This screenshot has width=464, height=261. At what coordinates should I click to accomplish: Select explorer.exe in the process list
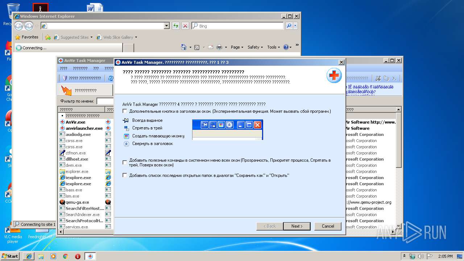(x=77, y=171)
